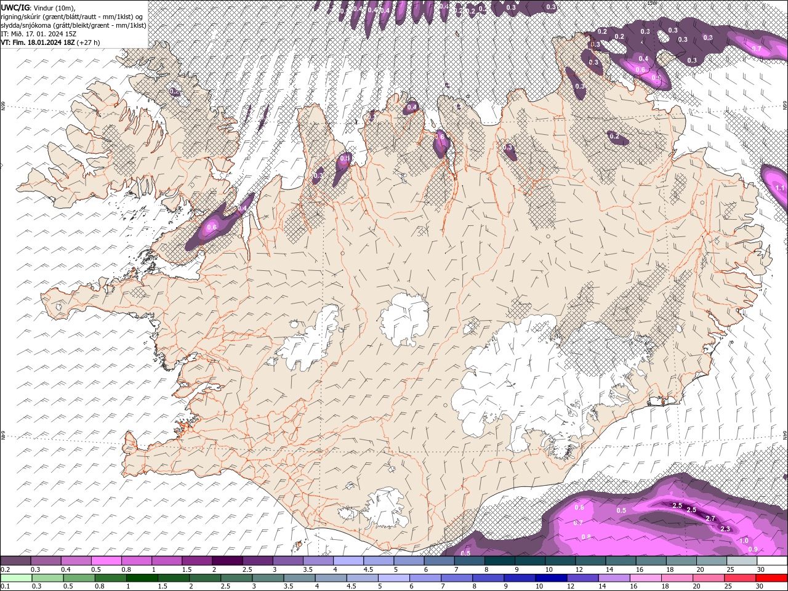788x591 pixels.
Task: Pick the bright pink 0.5 snow-scale swatch
Action: pyautogui.click(x=106, y=561)
